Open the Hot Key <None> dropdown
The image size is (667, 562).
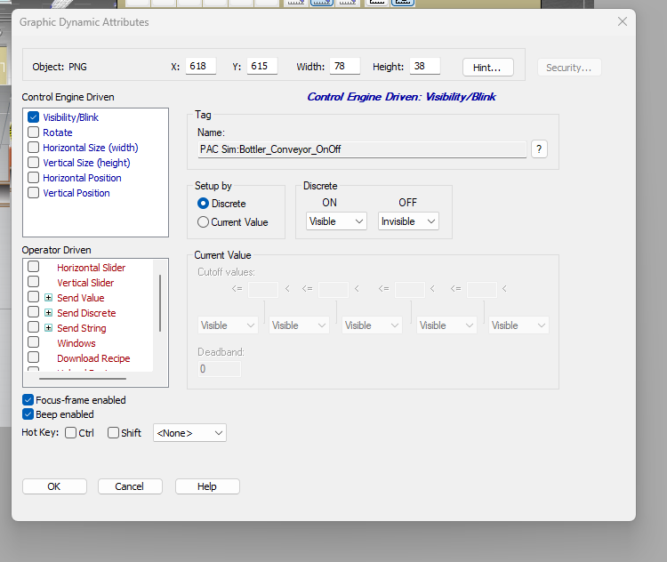(x=189, y=433)
